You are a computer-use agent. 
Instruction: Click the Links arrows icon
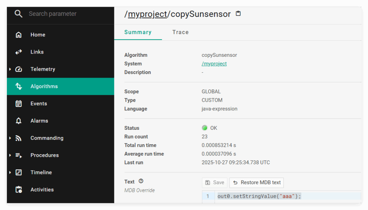point(19,52)
